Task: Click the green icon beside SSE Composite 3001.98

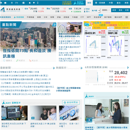Action: pyautogui.click(x=123, y=32)
